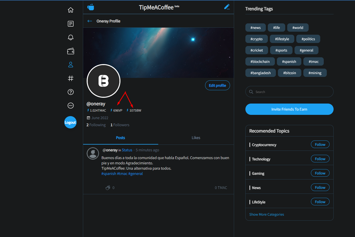Image resolution: width=355 pixels, height=237 pixels.
Task: Open the #world trending tag
Action: point(298,28)
